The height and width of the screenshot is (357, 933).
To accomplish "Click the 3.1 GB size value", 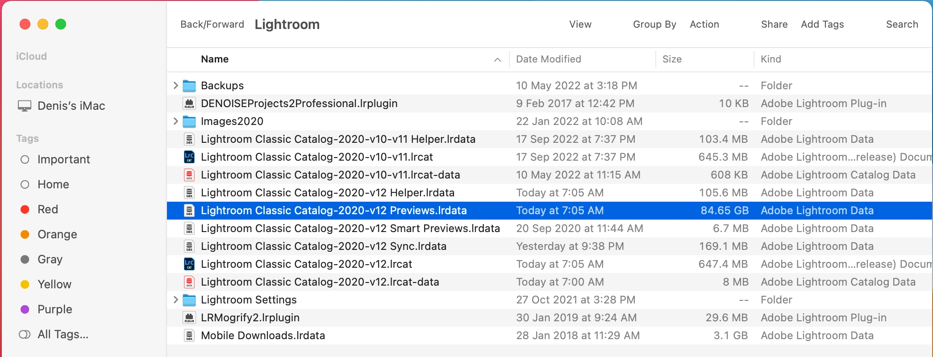I will [x=731, y=336].
